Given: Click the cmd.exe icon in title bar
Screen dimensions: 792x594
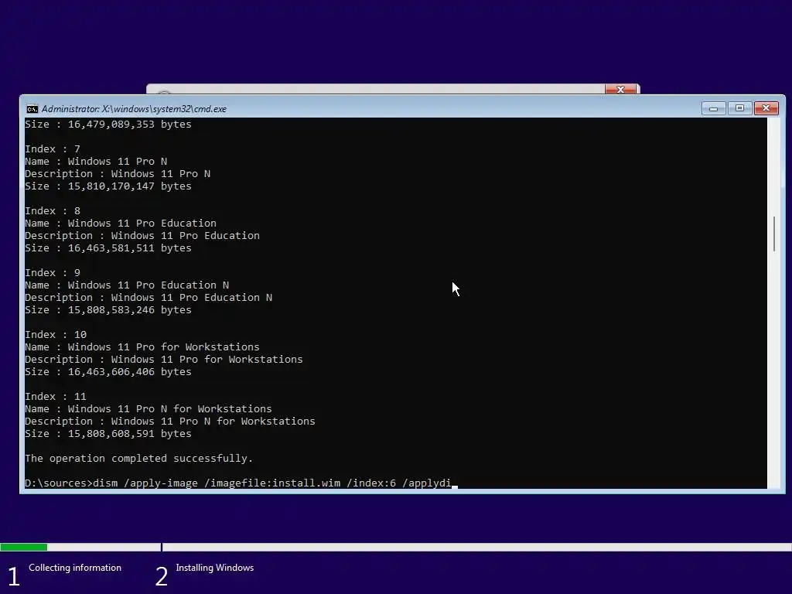Looking at the screenshot, I should tap(32, 109).
